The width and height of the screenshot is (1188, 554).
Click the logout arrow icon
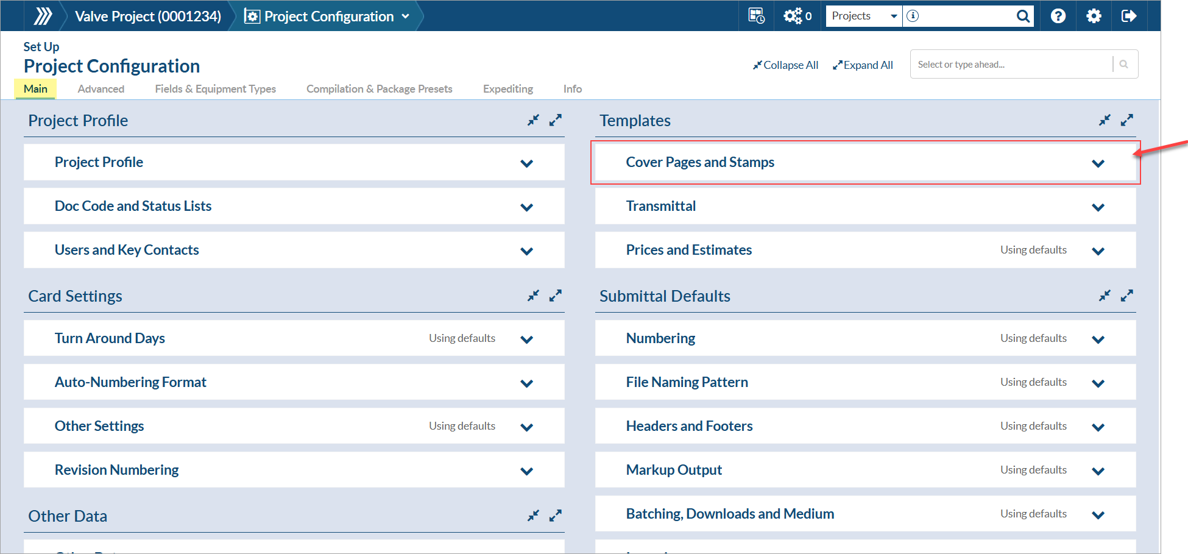1128,16
